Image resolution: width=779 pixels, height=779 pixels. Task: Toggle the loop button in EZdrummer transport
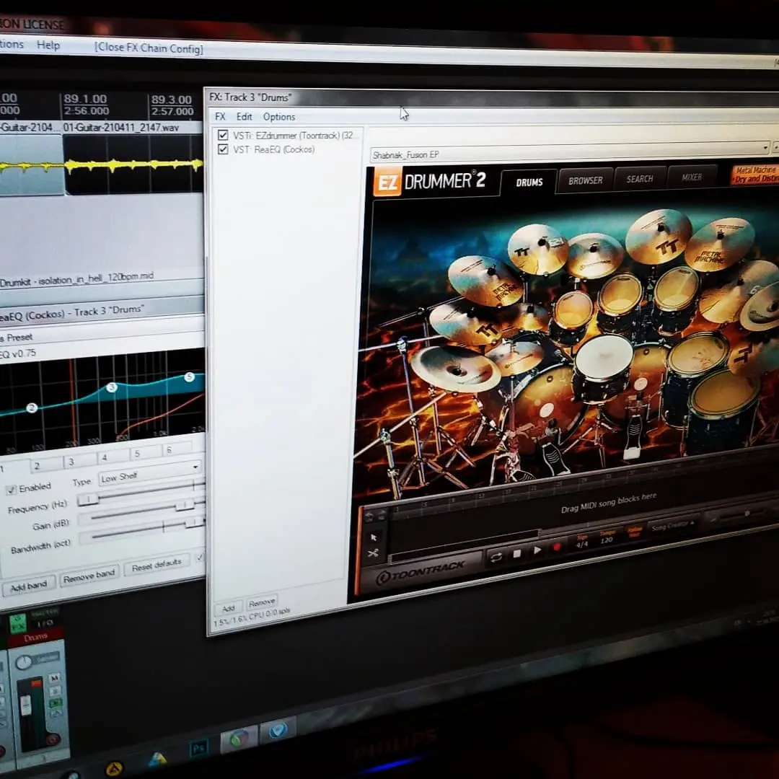pos(496,556)
